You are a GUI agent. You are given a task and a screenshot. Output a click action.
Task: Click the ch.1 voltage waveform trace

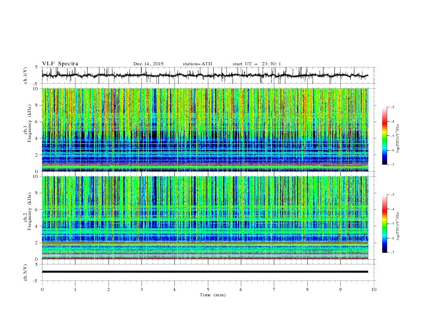click(205, 75)
